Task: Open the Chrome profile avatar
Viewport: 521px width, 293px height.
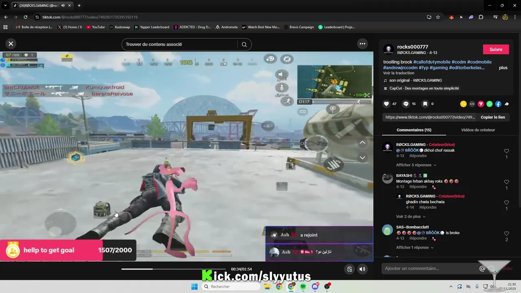Action: click(505, 17)
